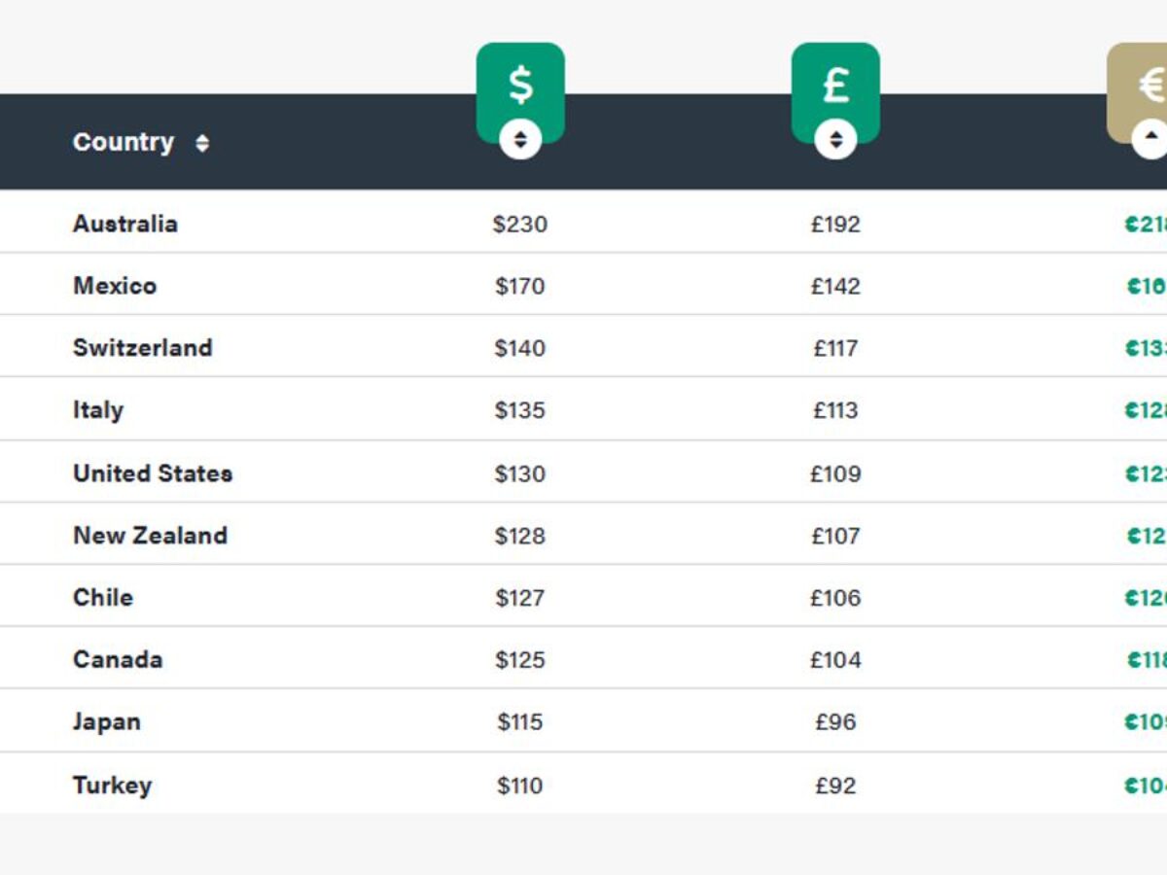This screenshot has width=1167, height=875.
Task: Click the green dollar currency icon
Action: [520, 86]
